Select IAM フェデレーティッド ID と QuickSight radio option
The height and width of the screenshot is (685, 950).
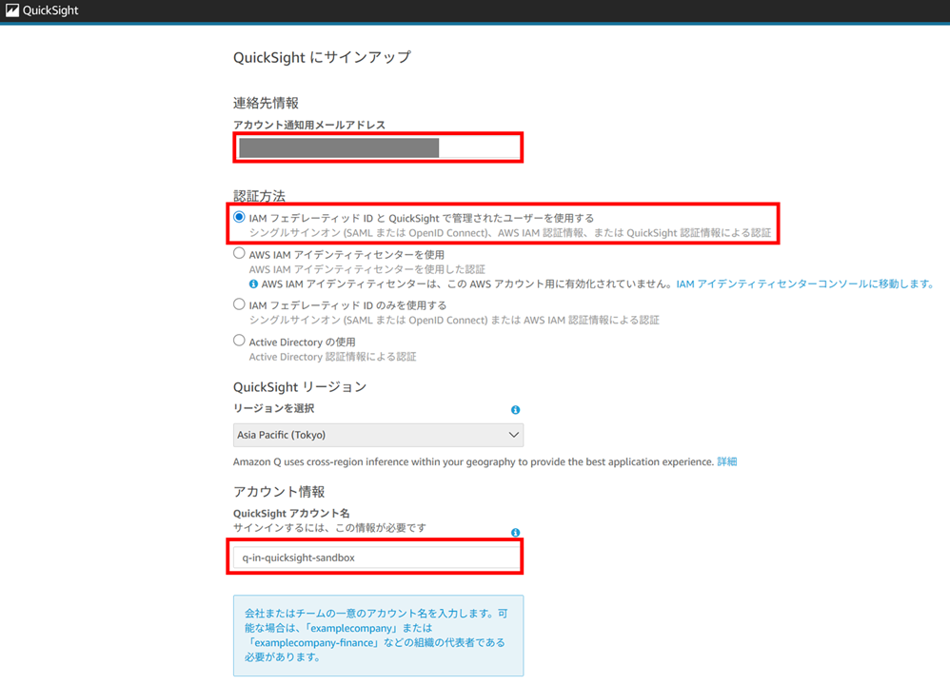point(239,217)
